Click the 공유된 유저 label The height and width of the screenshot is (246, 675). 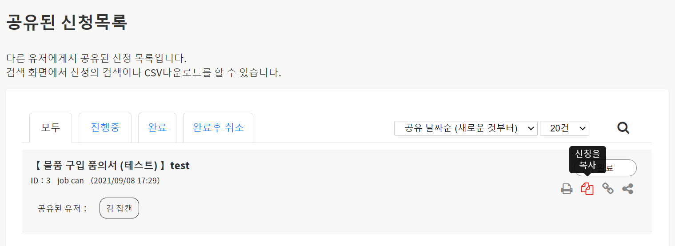click(x=63, y=208)
